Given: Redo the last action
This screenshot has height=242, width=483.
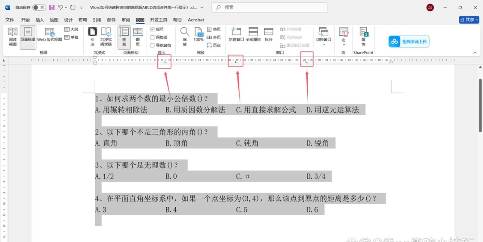Looking at the screenshot, I should 72,8.
